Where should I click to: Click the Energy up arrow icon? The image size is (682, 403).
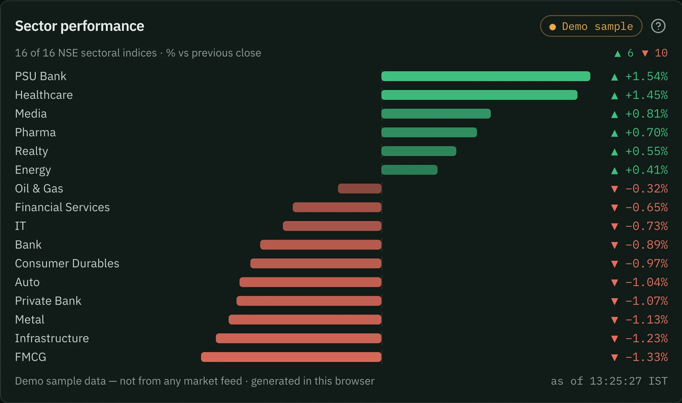pos(614,170)
